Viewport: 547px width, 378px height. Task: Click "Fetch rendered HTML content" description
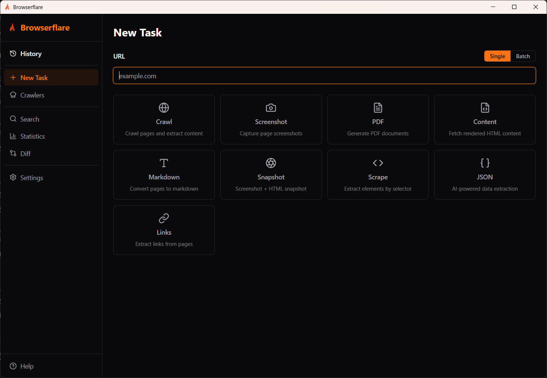click(485, 134)
